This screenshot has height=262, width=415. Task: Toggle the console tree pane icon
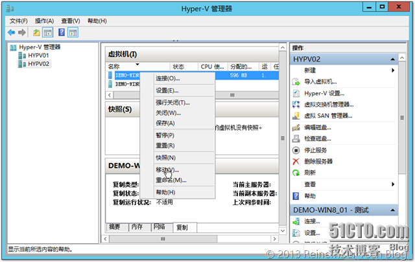(47, 33)
